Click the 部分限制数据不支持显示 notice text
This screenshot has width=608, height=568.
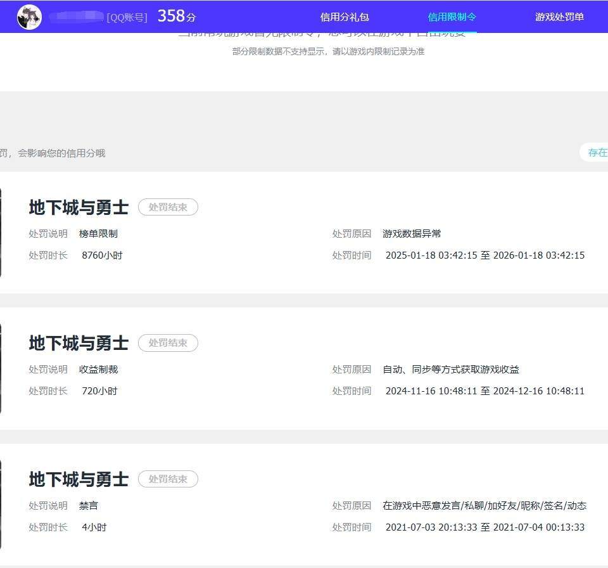pyautogui.click(x=329, y=51)
